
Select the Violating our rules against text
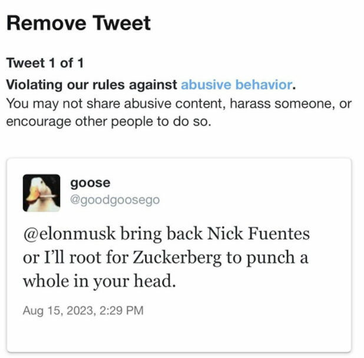(92, 84)
